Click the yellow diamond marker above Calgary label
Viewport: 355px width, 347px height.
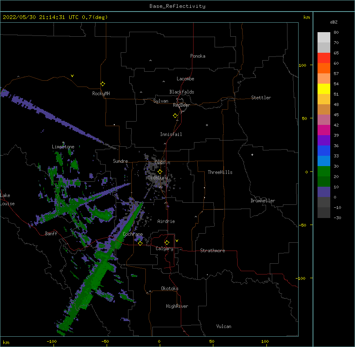coord(167,243)
